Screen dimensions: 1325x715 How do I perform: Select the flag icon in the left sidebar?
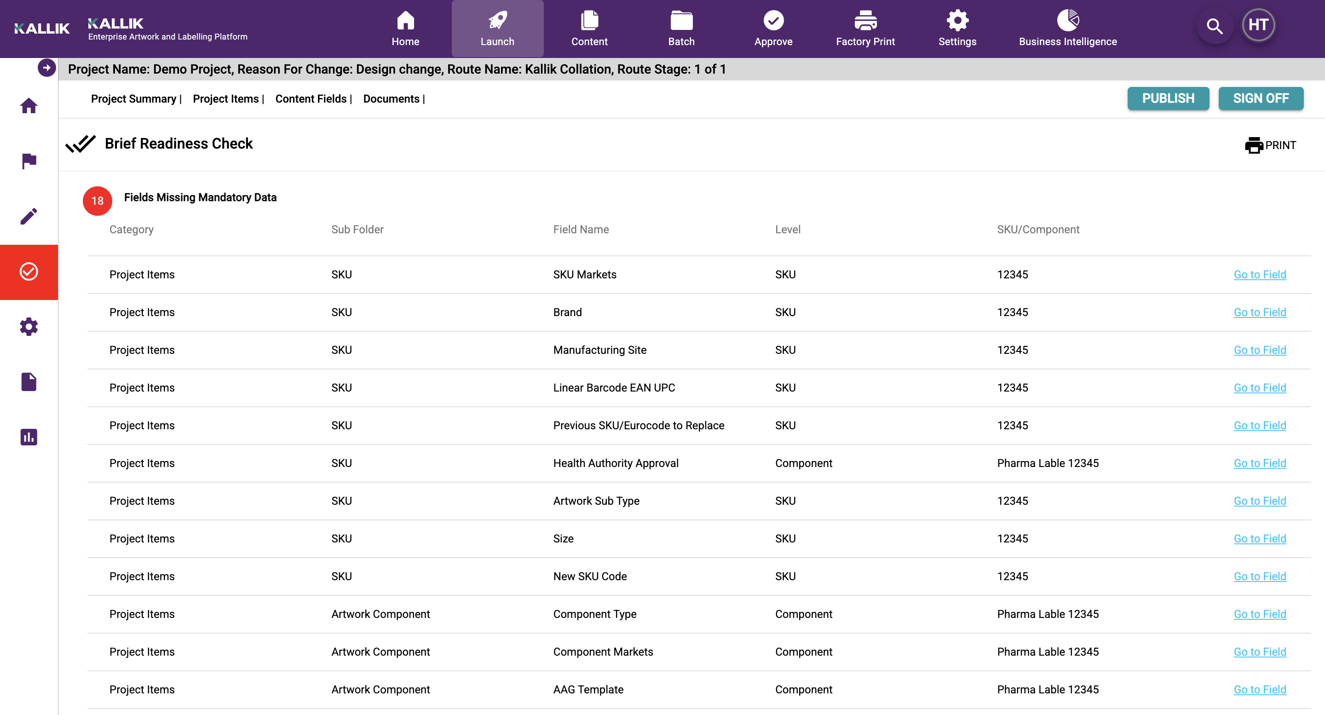point(28,160)
